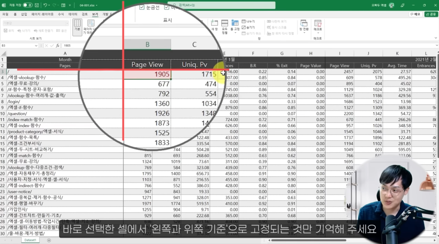This screenshot has height=244, width=439.
Task: Click the fx Insert Function icon
Action: click(57, 46)
